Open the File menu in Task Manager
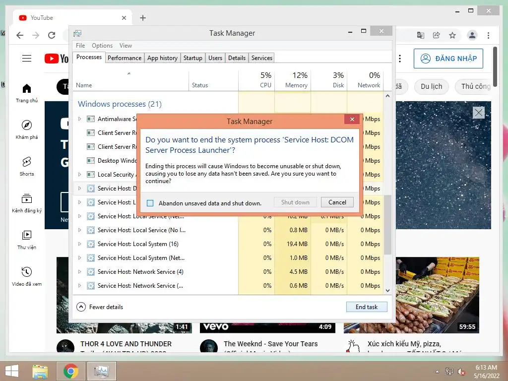The image size is (508, 381). point(80,46)
